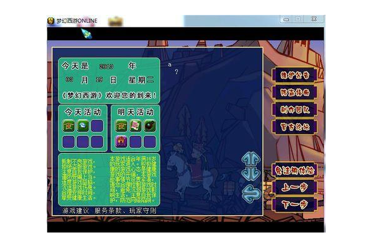Open the 服务条款 link
The height and width of the screenshot is (248, 372).
(x=108, y=211)
